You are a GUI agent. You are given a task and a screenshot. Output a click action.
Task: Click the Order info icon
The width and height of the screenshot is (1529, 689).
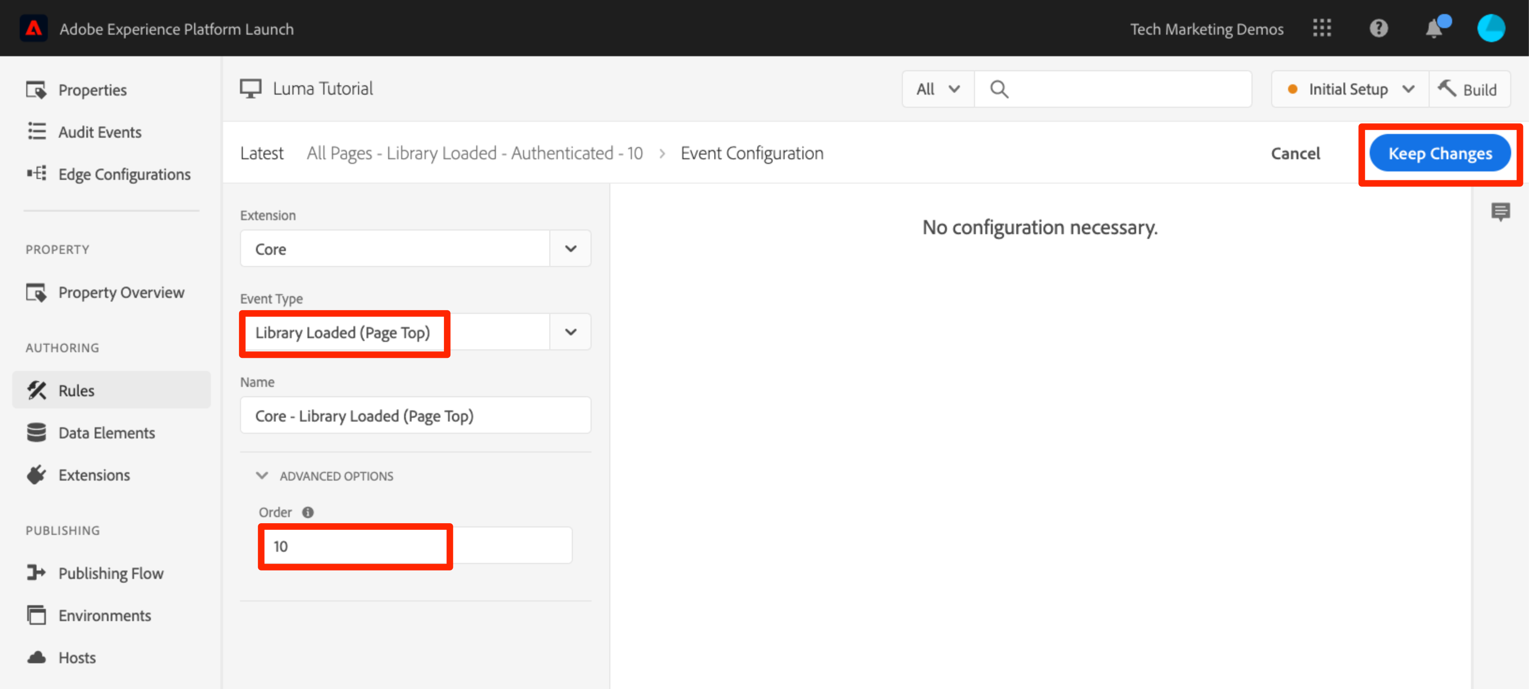click(x=307, y=512)
